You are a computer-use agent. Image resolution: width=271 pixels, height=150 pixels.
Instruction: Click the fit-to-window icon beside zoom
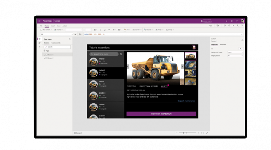click(x=207, y=133)
